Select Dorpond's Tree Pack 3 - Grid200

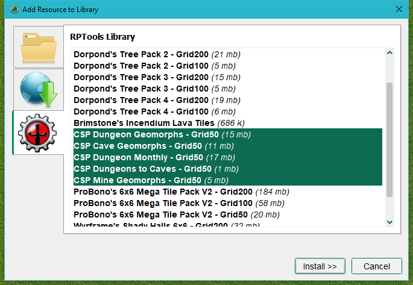pyautogui.click(x=228, y=77)
